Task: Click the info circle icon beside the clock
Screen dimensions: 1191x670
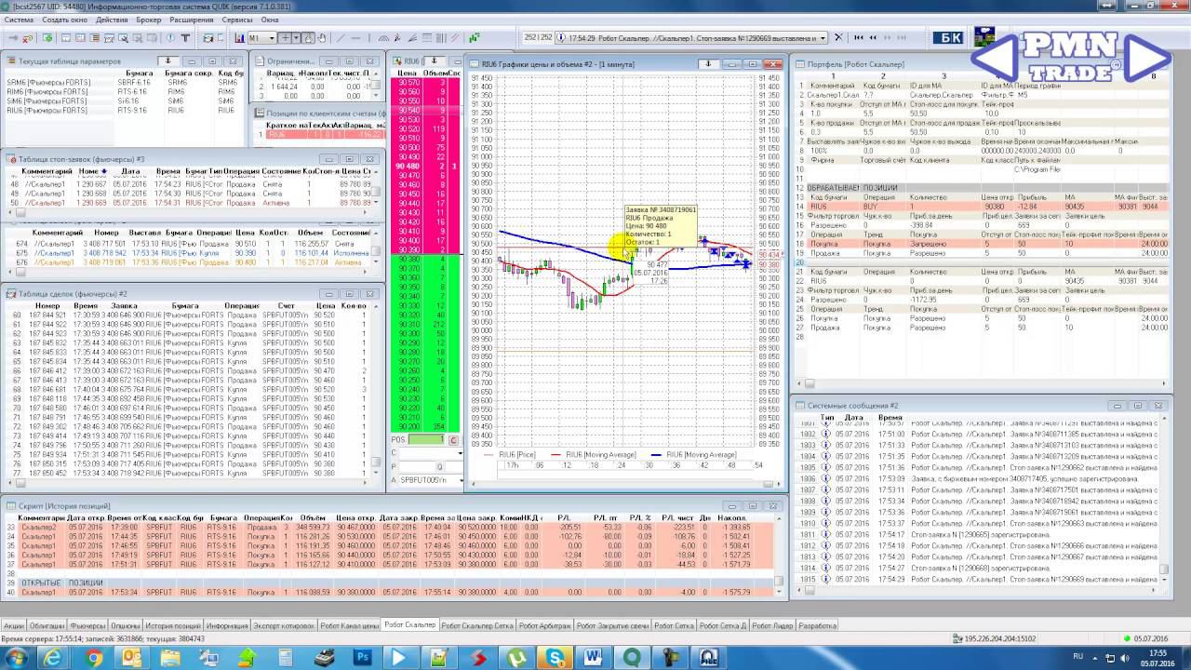Action: [563, 38]
